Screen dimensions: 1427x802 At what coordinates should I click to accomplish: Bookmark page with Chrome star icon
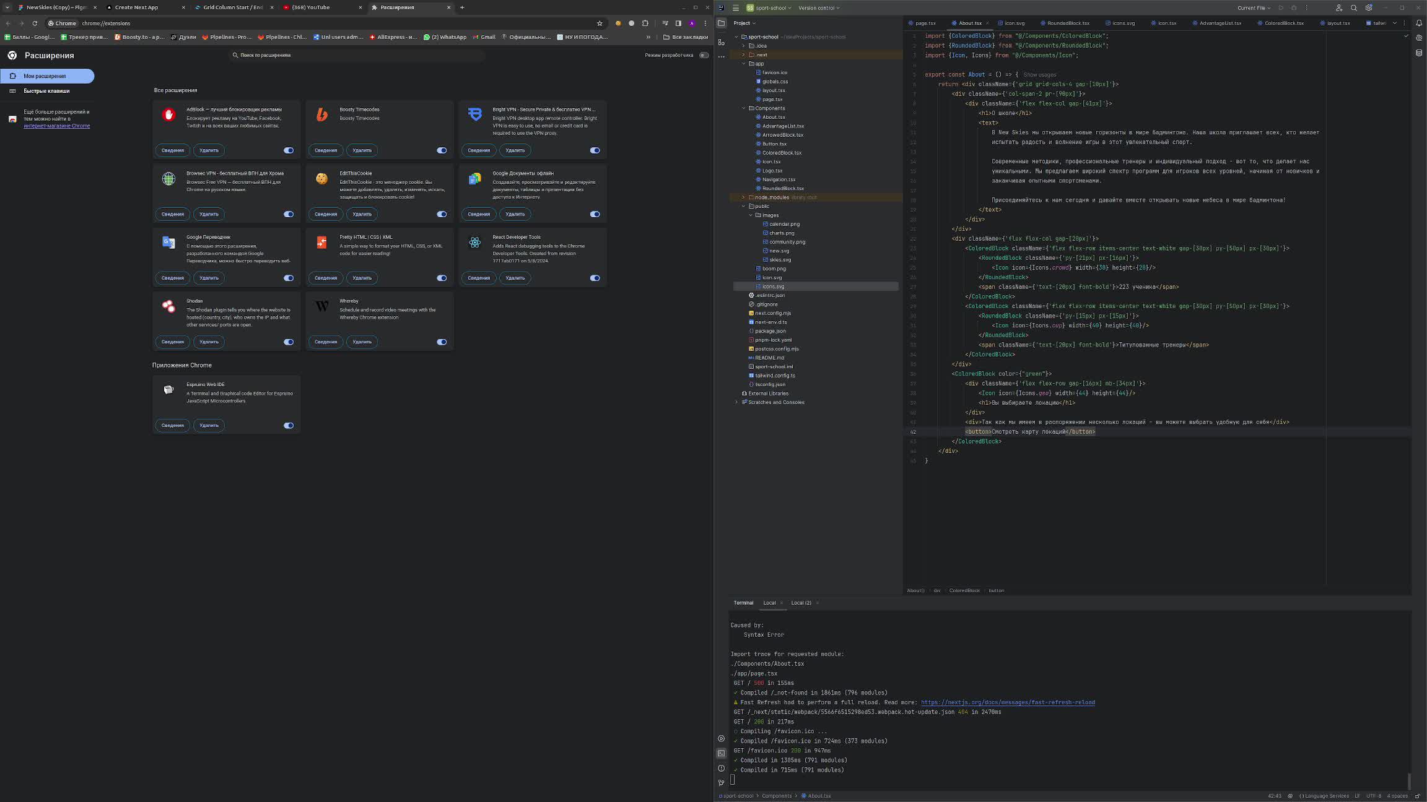[599, 24]
